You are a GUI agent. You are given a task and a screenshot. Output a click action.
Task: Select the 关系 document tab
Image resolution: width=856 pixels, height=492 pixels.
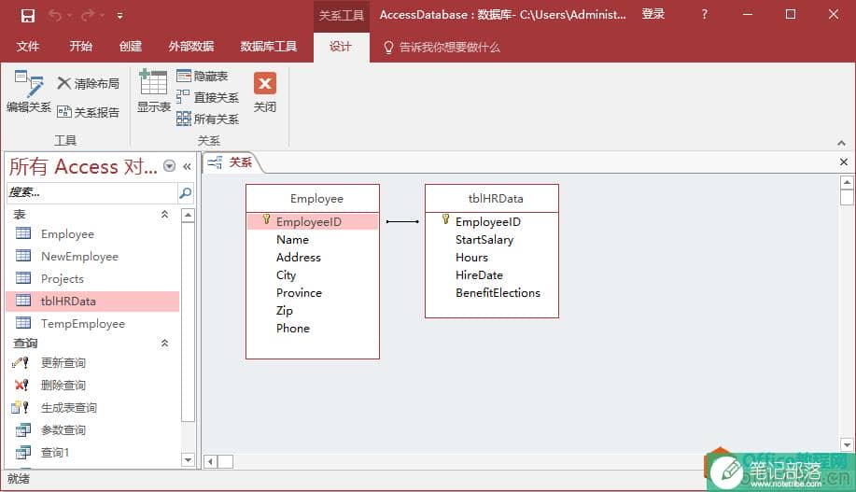[x=232, y=162]
